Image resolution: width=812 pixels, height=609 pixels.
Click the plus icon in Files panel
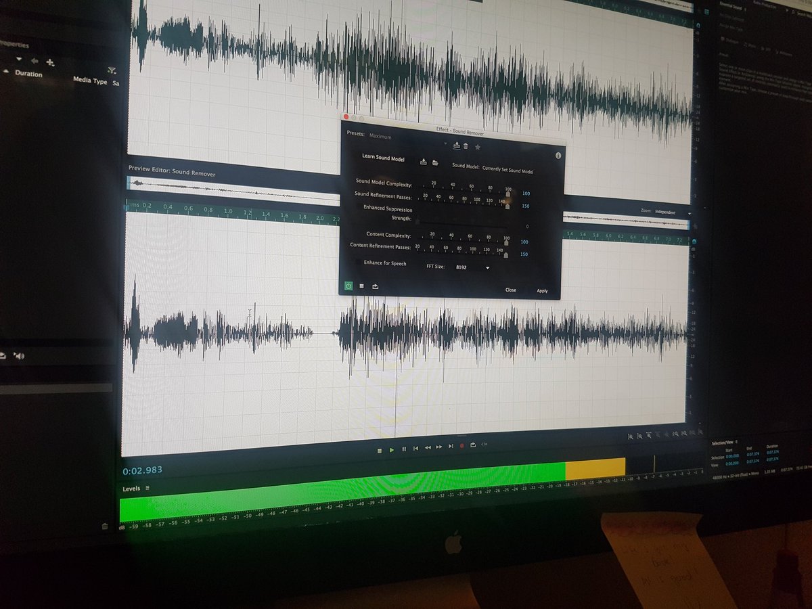pyautogui.click(x=49, y=62)
